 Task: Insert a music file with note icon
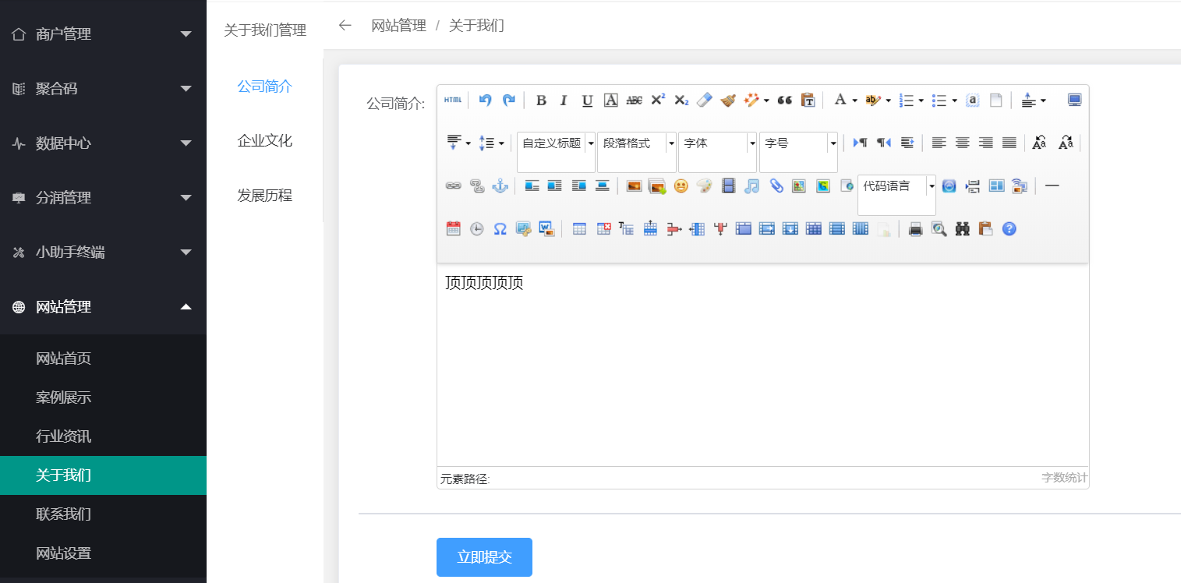[x=751, y=186]
